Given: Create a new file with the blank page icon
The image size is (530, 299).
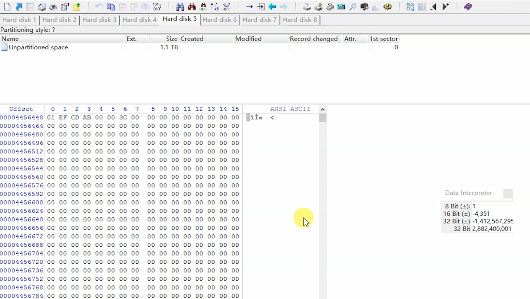Looking at the screenshot, I should click(x=7, y=7).
